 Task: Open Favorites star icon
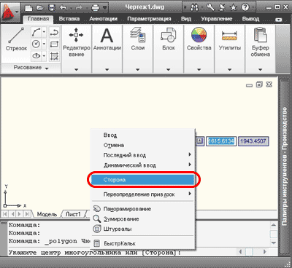(233, 8)
